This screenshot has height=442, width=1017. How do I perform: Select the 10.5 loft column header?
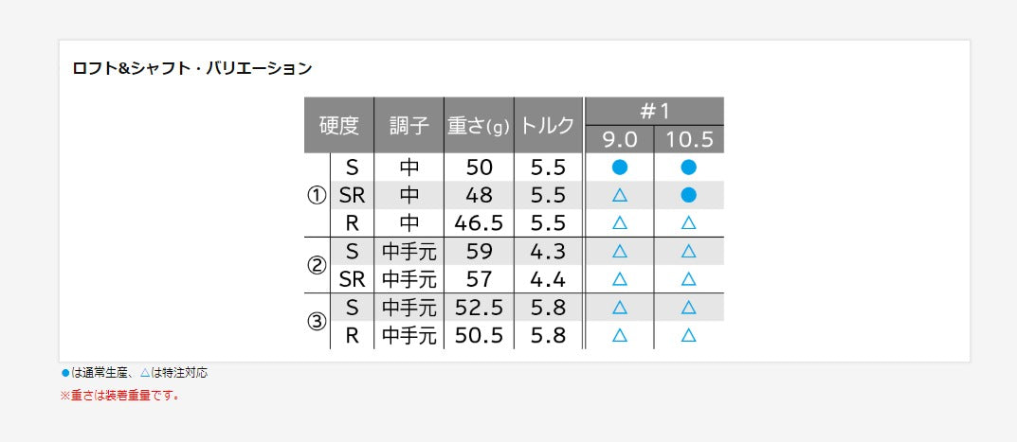click(689, 139)
